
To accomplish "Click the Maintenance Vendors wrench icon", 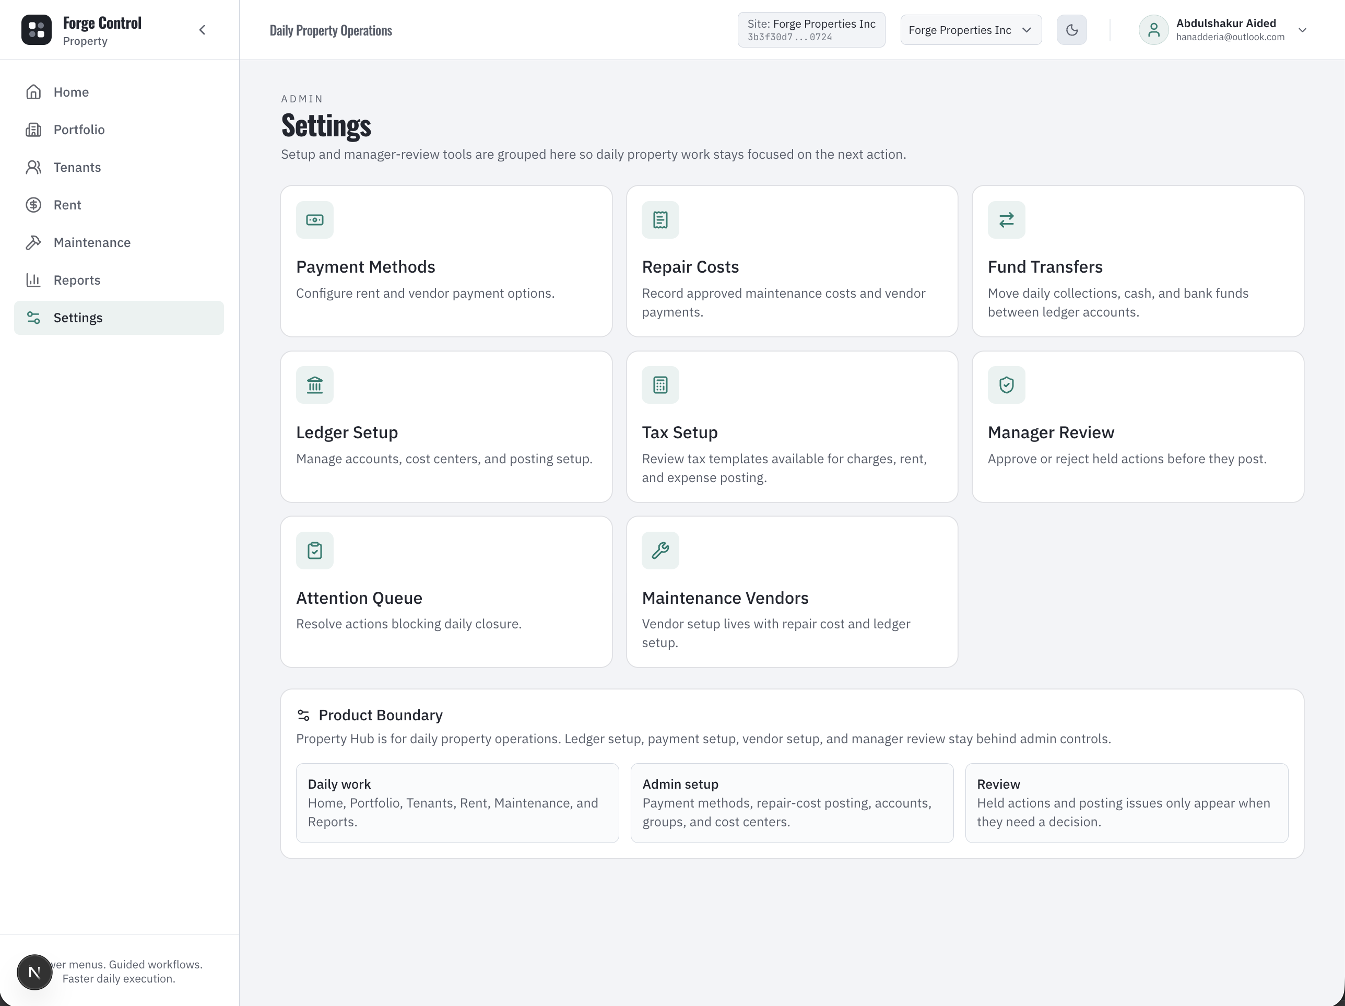I will pos(660,551).
